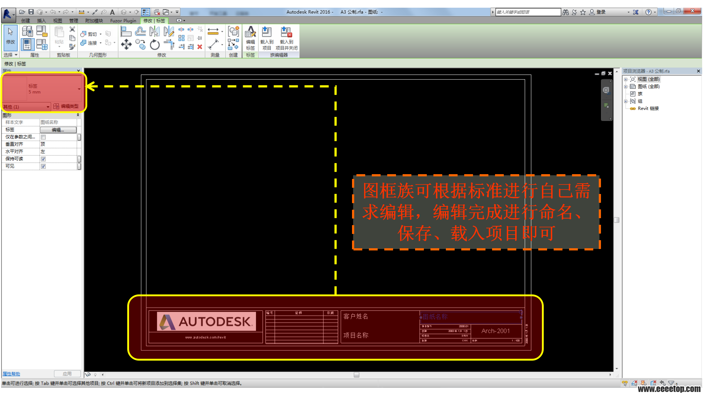The width and height of the screenshot is (704, 396).
Task: Open the navigation wheel in the canvas
Action: (606, 90)
